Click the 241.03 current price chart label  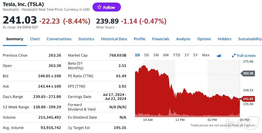click(x=248, y=99)
